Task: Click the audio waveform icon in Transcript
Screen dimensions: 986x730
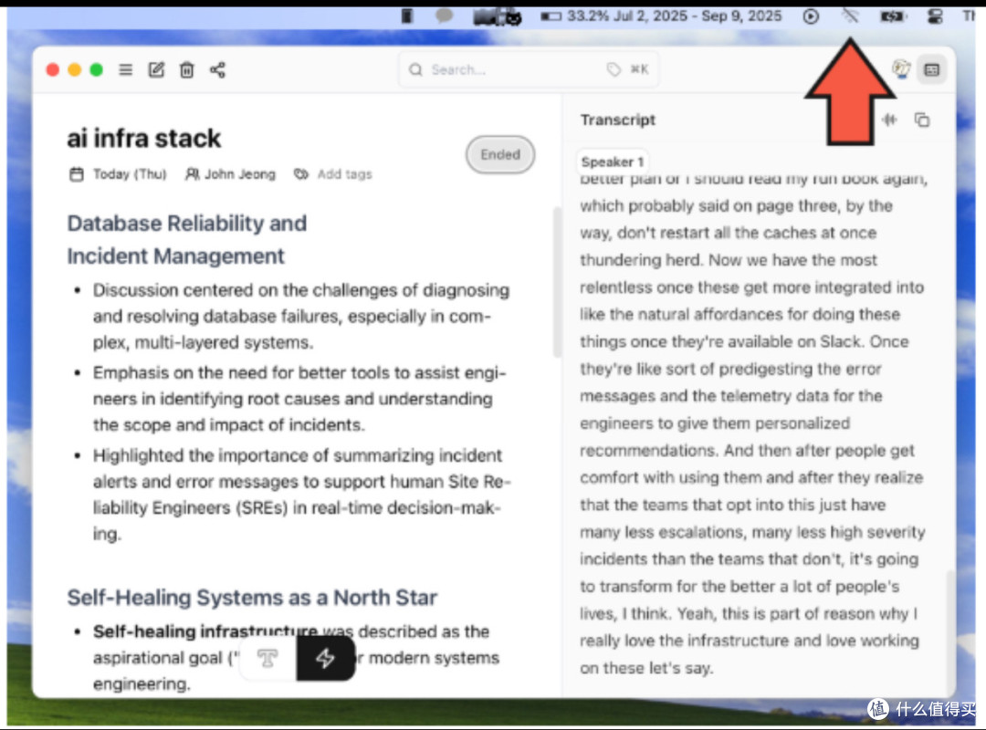Action: click(890, 120)
